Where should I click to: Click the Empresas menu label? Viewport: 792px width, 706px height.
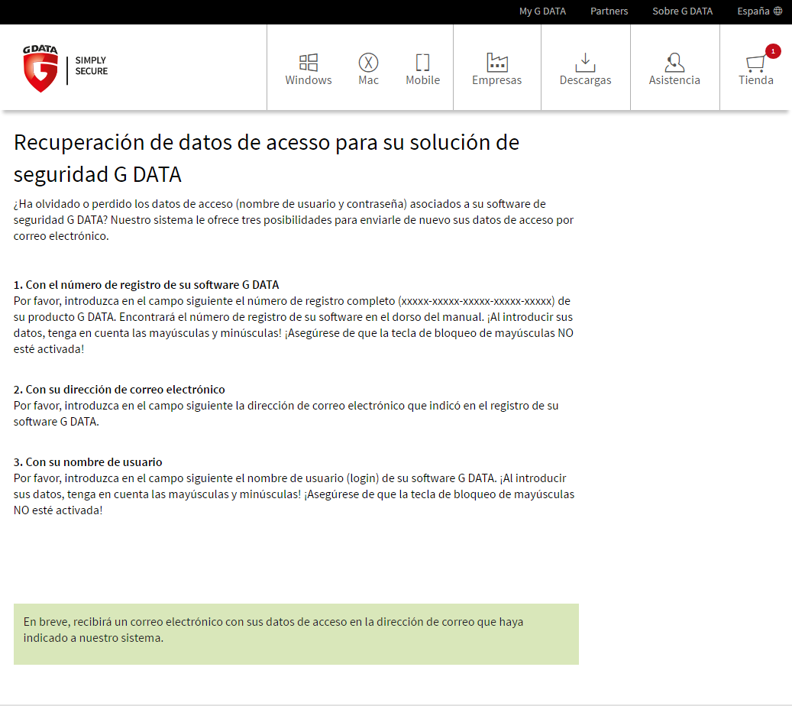(497, 81)
